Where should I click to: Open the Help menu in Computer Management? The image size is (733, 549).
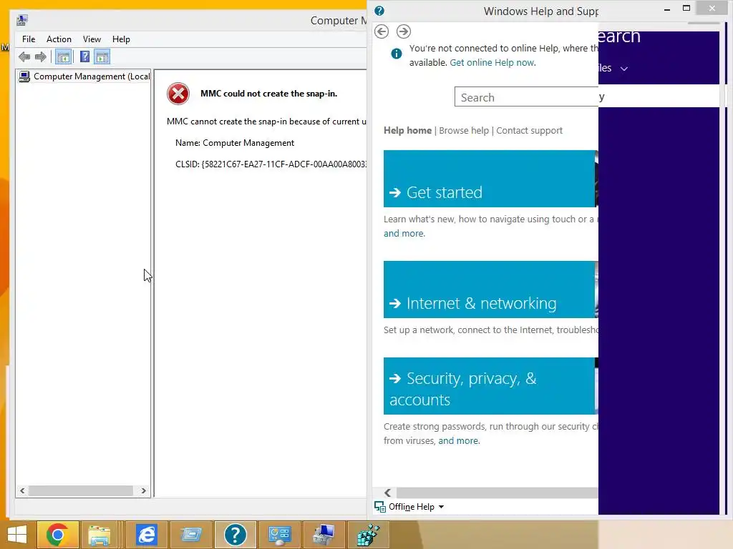121,39
